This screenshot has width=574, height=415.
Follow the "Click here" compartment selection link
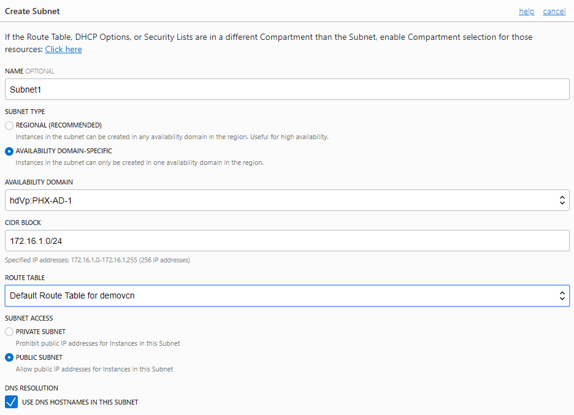coord(63,49)
